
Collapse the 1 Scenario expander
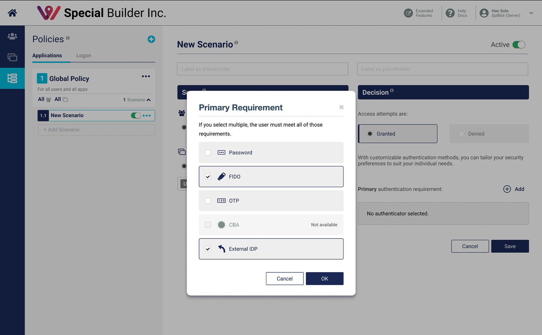(148, 100)
